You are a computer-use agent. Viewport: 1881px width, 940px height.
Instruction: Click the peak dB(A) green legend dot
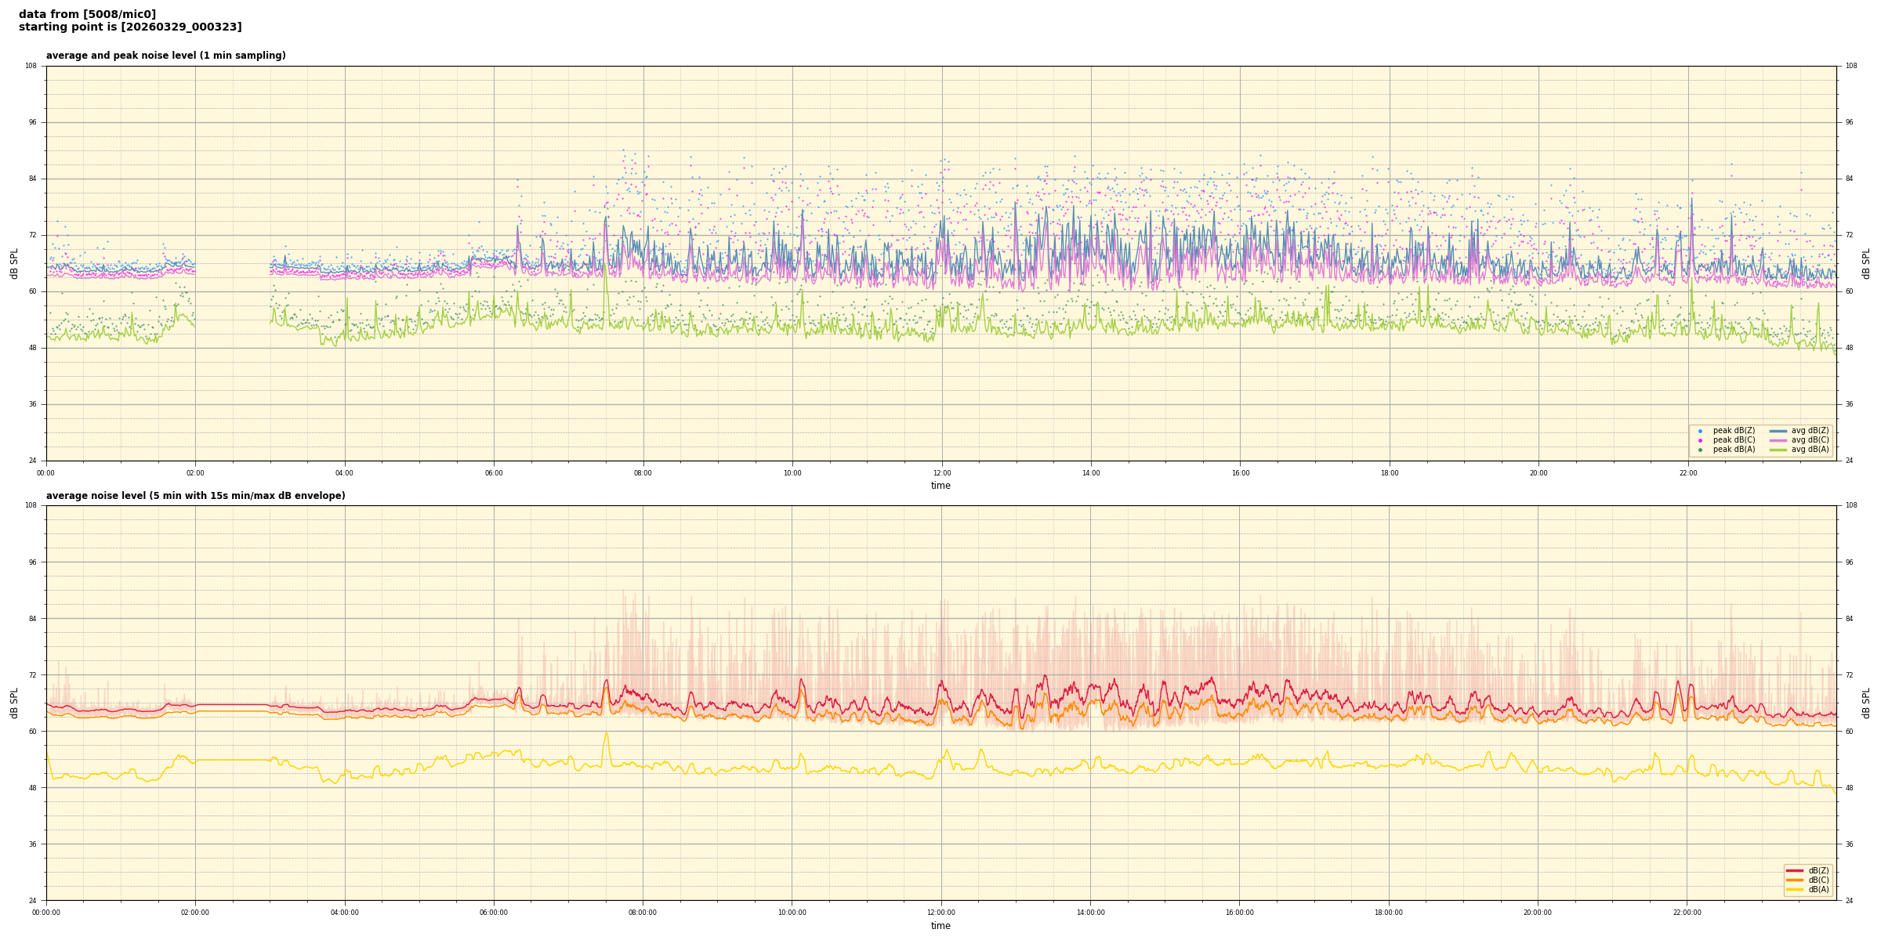(1700, 450)
